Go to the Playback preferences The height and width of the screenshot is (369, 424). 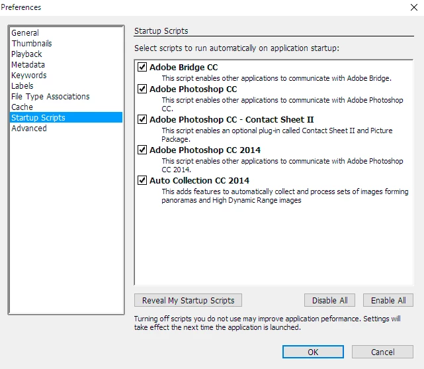66,54
